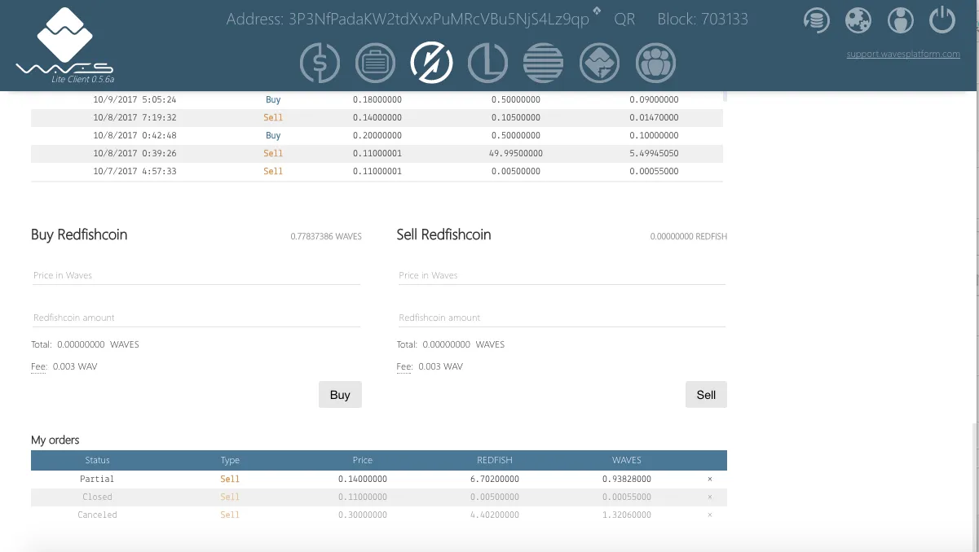Click the 0.00000000 REDFISH balance
This screenshot has height=552, width=979.
pyautogui.click(x=689, y=237)
